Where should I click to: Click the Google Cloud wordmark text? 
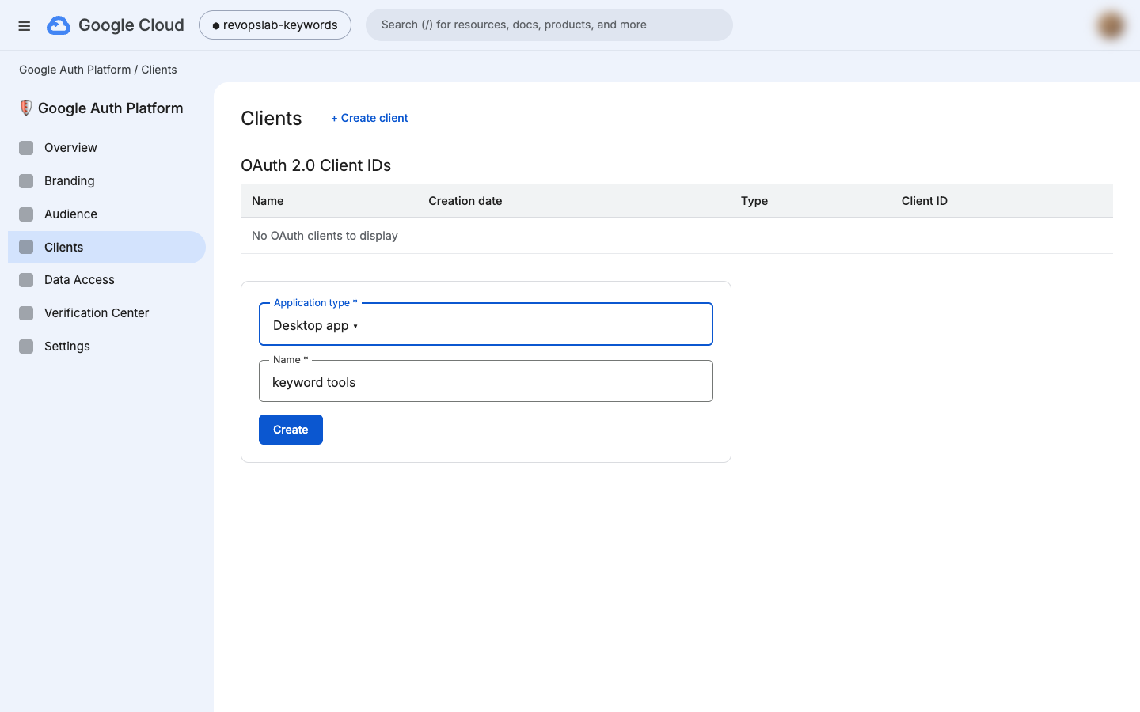pyautogui.click(x=131, y=25)
